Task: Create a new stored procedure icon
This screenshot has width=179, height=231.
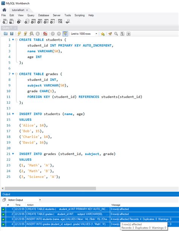Action: pos(46,22)
